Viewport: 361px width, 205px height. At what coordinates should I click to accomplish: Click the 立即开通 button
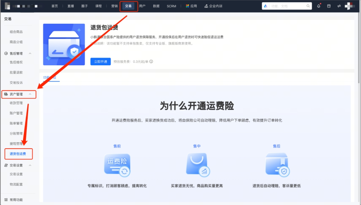[x=100, y=61]
